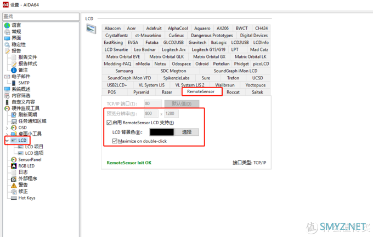Click the TCP/IP port field showing 80
The width and height of the screenshot is (373, 237).
(x=153, y=103)
